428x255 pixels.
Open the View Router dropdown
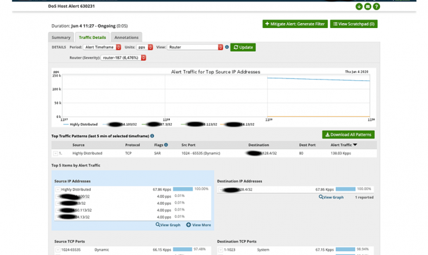pos(195,47)
